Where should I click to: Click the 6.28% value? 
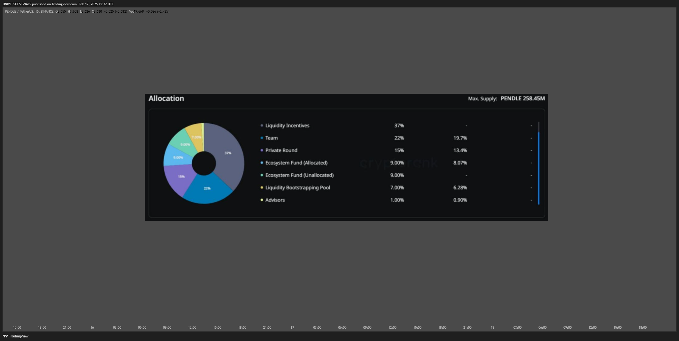[460, 188]
